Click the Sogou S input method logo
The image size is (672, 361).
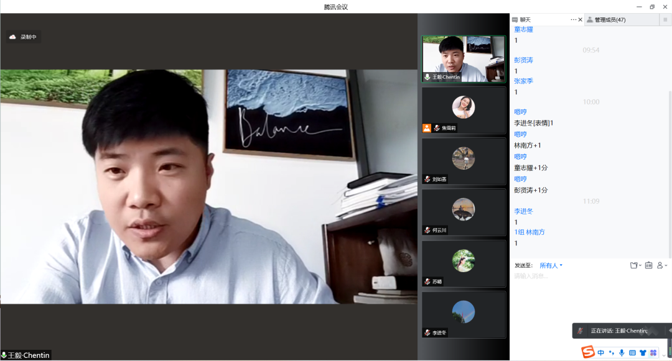point(587,352)
